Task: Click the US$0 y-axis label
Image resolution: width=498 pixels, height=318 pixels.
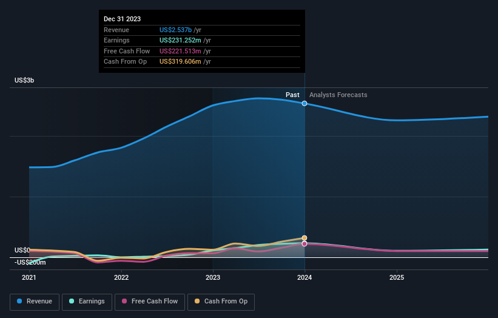Action: click(x=22, y=250)
